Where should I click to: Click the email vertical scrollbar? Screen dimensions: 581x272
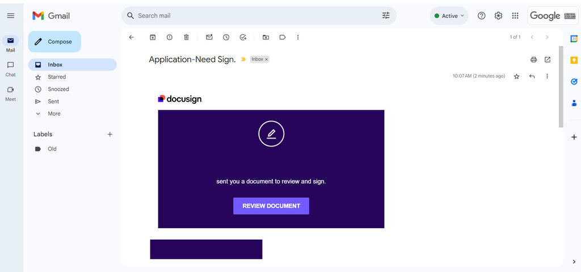(561, 87)
